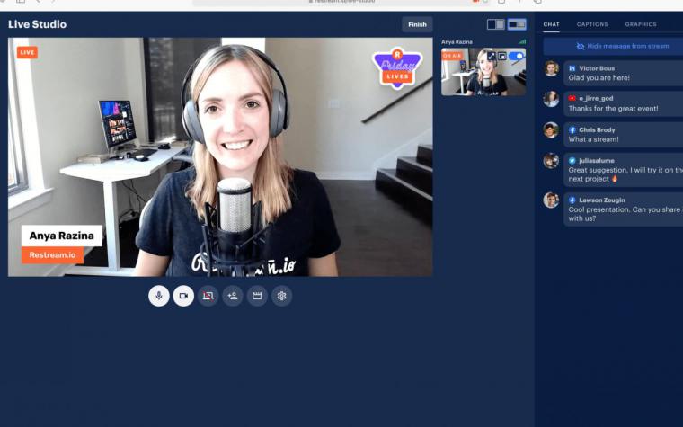Select Victor Bous's message "Glad you are here!"
This screenshot has height=427, width=683.
point(599,78)
